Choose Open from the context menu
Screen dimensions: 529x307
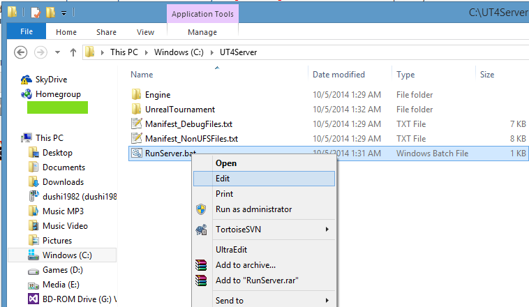coord(264,163)
